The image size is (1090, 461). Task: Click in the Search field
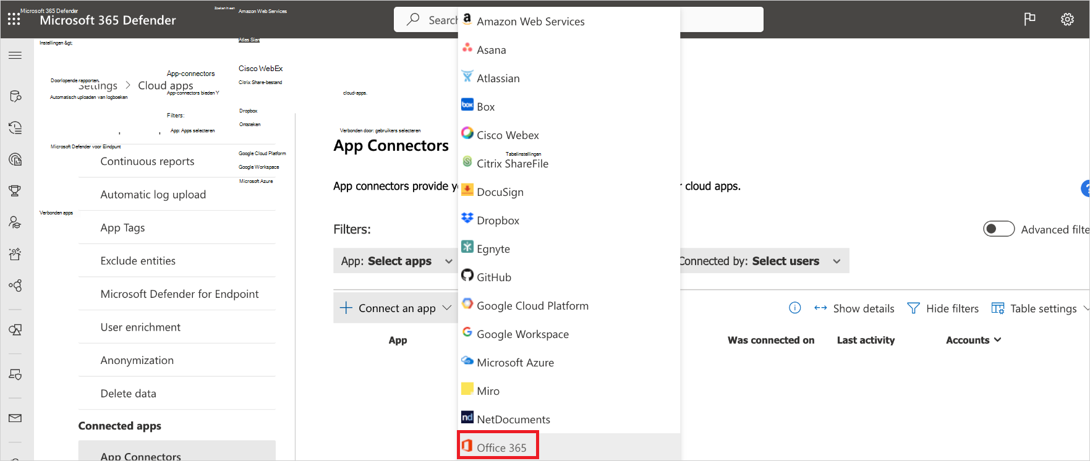[x=578, y=19]
